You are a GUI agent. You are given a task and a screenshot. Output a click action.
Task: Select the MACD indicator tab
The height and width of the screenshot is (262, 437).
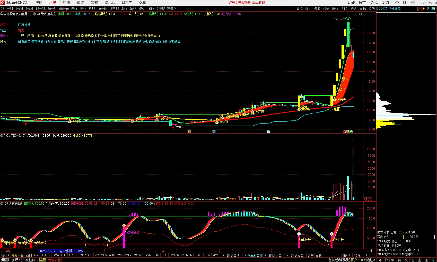(x=39, y=255)
